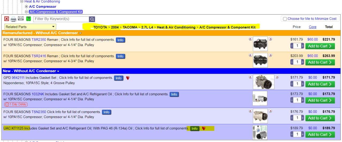Open the green question mark help icon
The height and width of the screenshot is (142, 342).
coord(28,19)
